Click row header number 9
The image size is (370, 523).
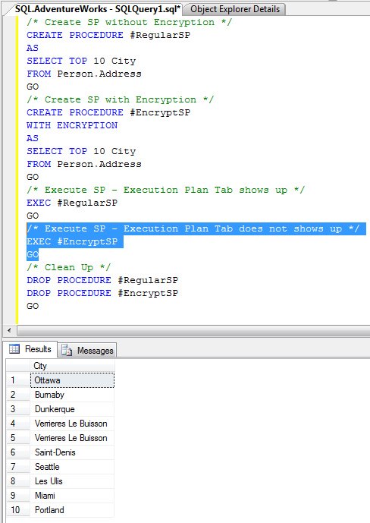18,496
